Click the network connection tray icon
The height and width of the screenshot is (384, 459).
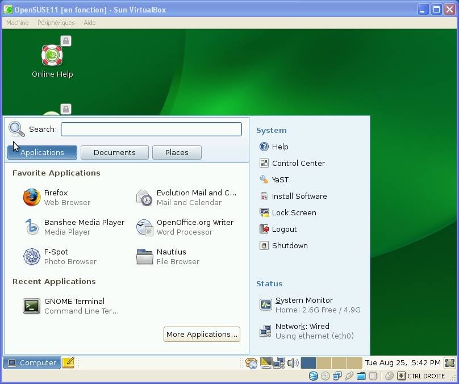coord(279,363)
